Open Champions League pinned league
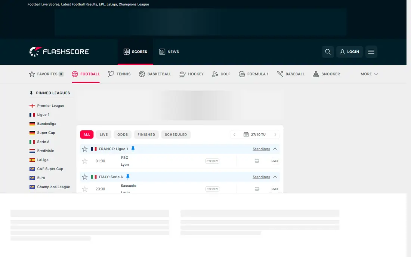The height and width of the screenshot is (257, 411). click(50, 187)
